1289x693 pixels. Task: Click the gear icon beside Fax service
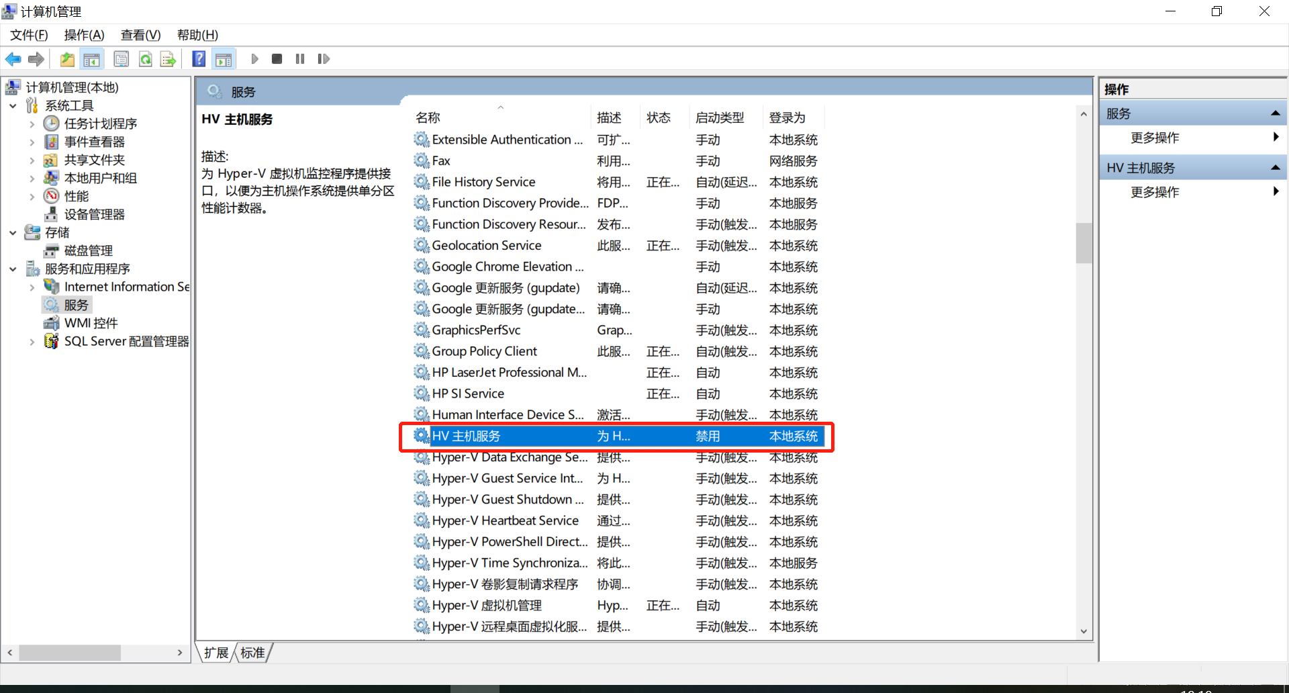[422, 160]
